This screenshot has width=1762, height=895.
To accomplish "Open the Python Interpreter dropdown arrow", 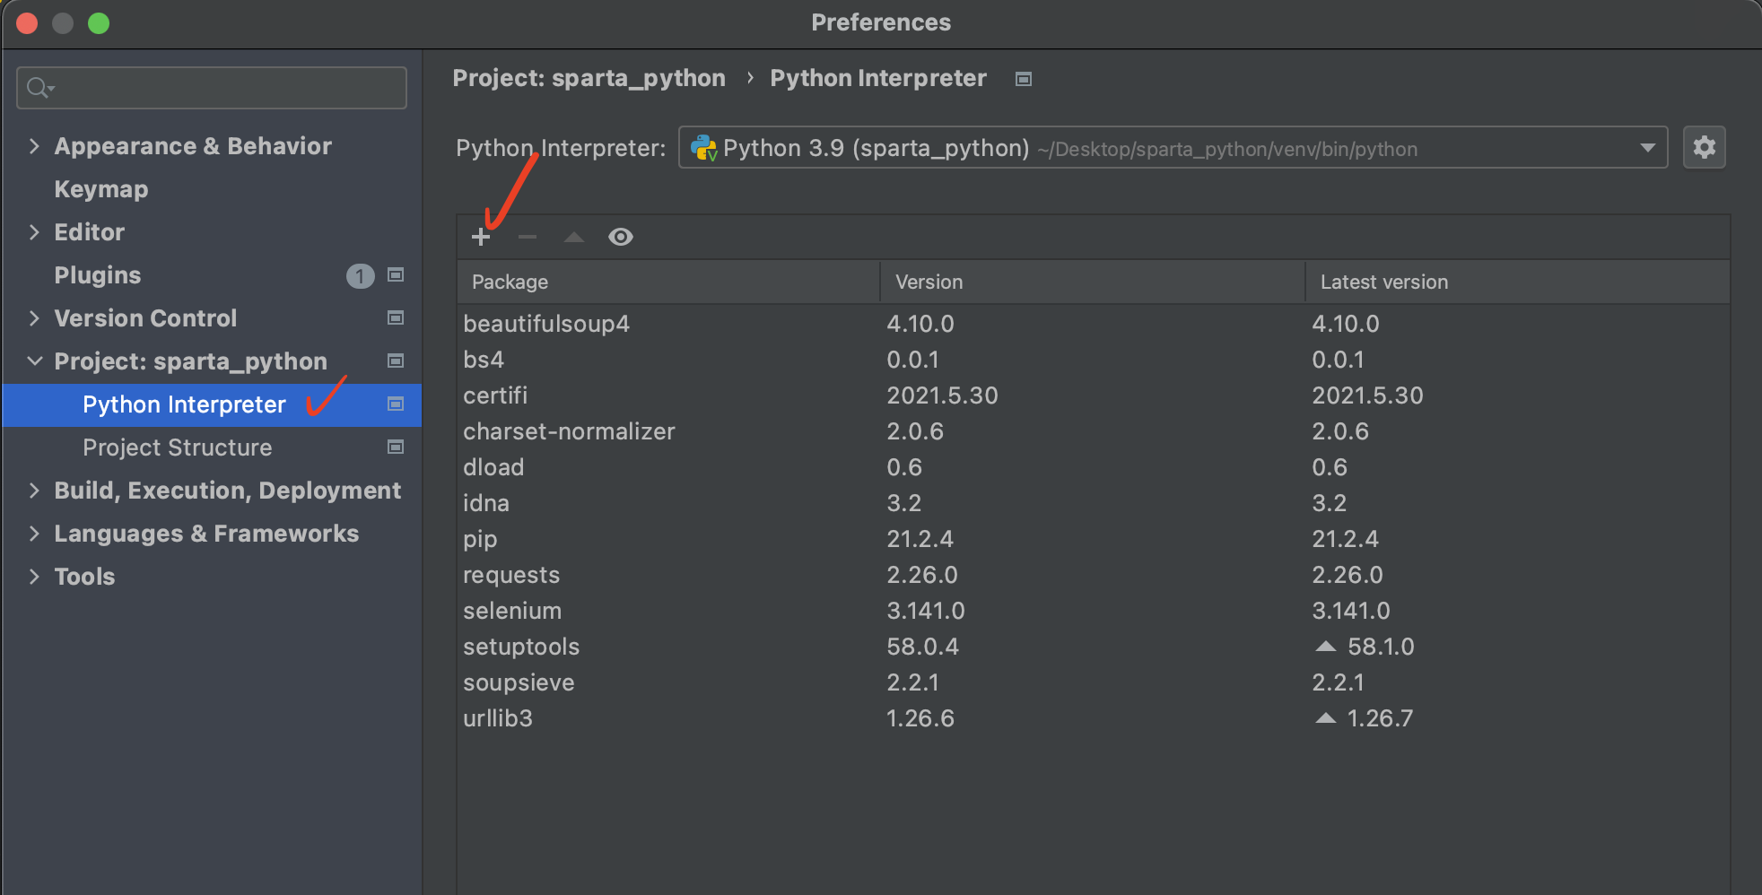I will click(x=1647, y=148).
